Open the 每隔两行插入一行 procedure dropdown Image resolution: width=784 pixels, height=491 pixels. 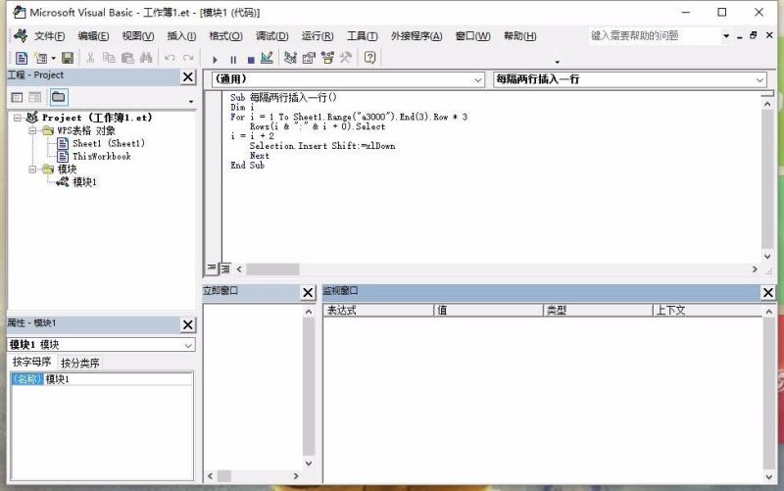(x=759, y=79)
